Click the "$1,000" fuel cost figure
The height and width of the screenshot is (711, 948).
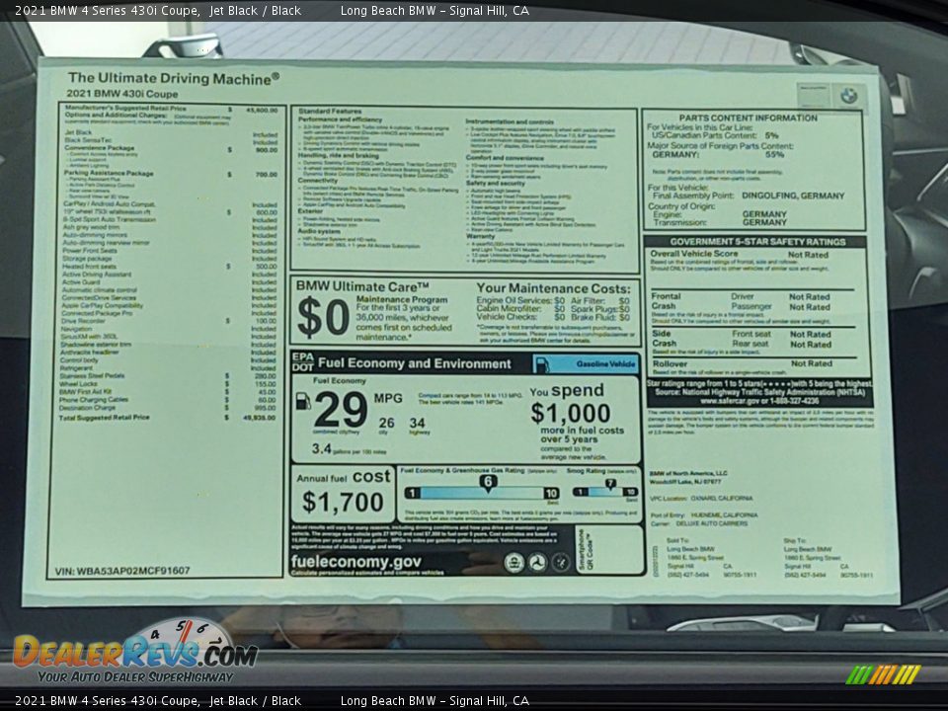coord(571,414)
